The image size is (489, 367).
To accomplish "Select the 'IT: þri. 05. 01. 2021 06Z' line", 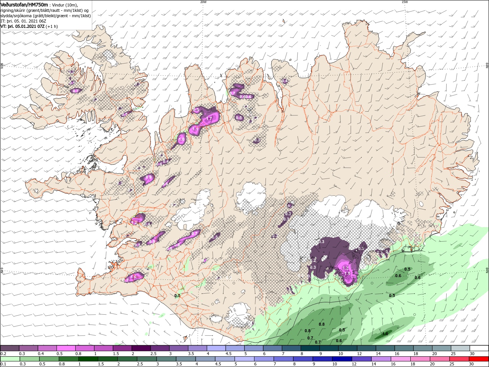I will (24, 21).
